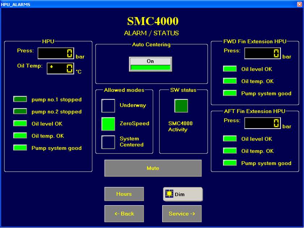
Task: Click the pump no.1 stopped indicator
Action: (20, 99)
